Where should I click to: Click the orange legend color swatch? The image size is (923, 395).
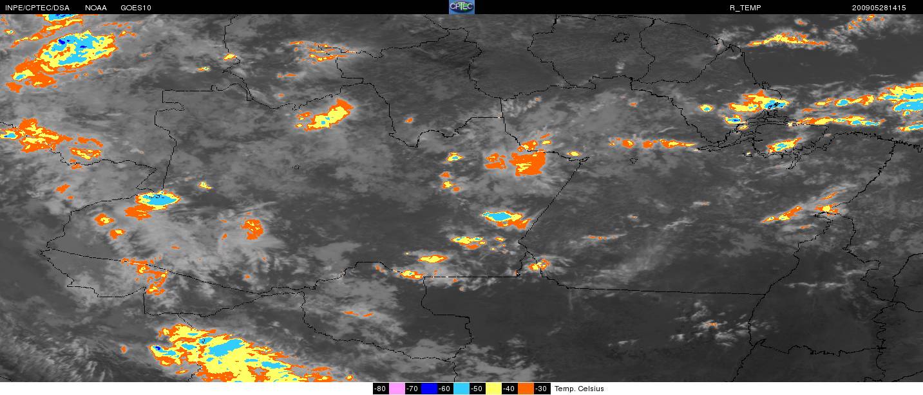pyautogui.click(x=526, y=389)
